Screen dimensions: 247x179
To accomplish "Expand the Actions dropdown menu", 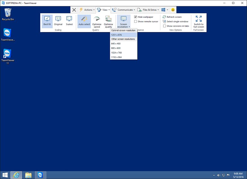I will tap(87, 10).
